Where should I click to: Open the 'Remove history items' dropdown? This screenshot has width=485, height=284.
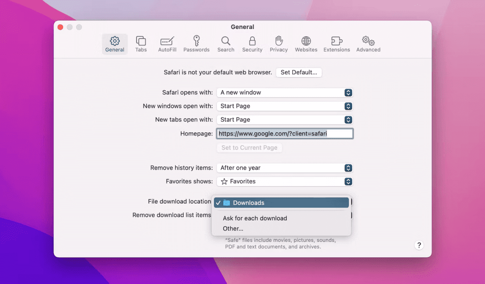click(285, 168)
